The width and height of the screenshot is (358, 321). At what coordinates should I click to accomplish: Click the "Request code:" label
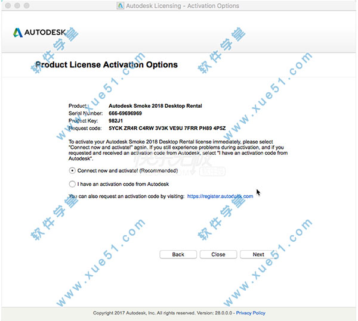(85, 128)
